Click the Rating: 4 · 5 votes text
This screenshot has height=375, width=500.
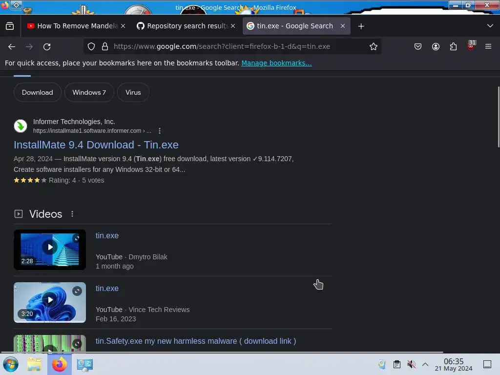(77, 180)
